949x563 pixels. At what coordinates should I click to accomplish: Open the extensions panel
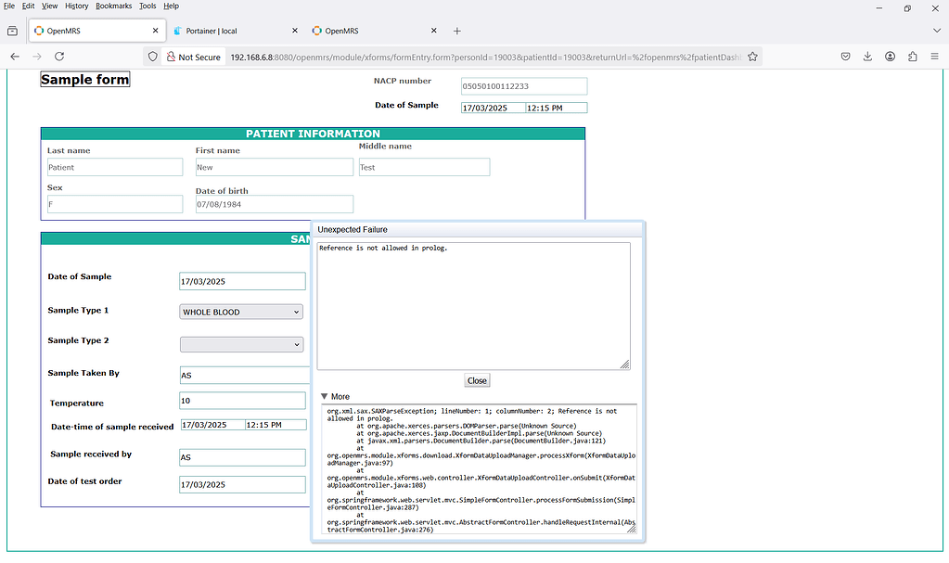click(x=912, y=57)
